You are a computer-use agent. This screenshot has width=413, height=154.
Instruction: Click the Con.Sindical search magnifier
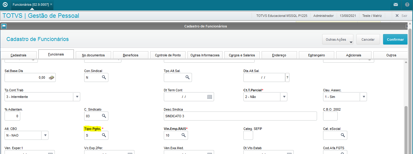(x=104, y=77)
